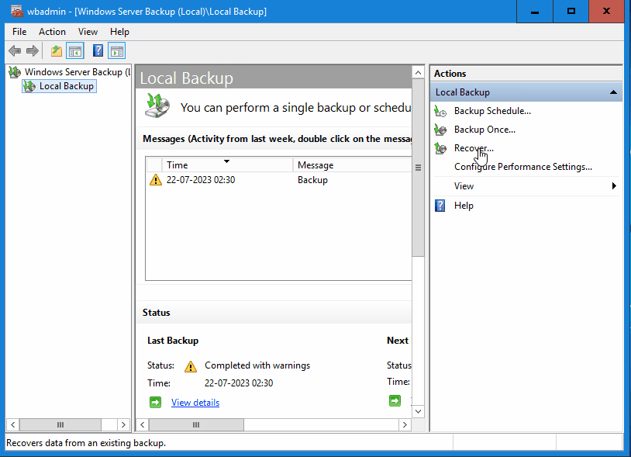This screenshot has width=631, height=457.
Task: Select the Backup Schedule icon in Actions pane
Action: click(440, 110)
